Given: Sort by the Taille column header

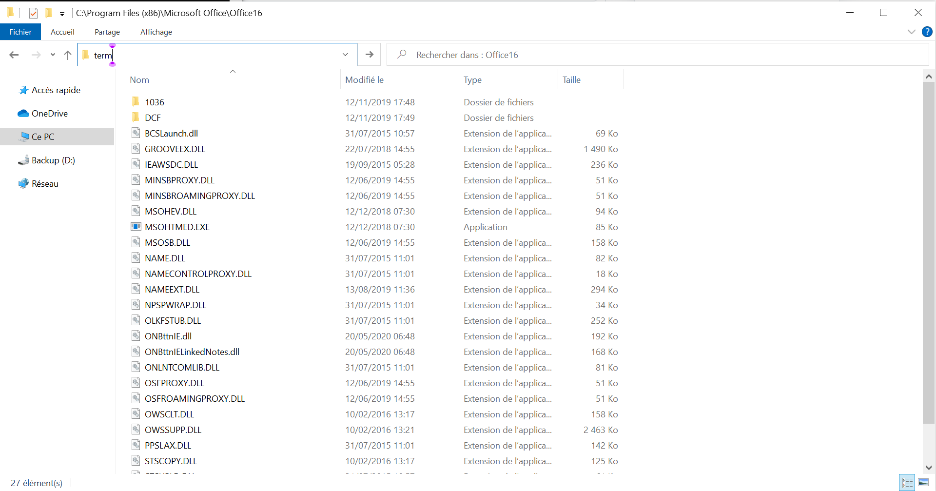Looking at the screenshot, I should (x=571, y=80).
